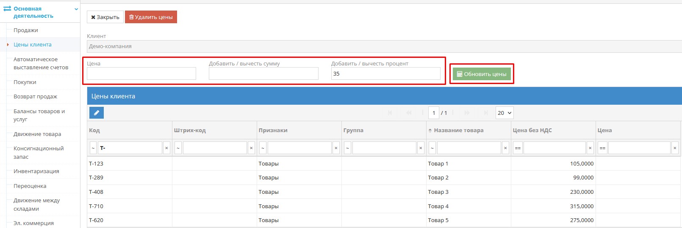Viewport: 682px width, 228px height.
Task: Open Продажи in the sidebar
Action: point(26,30)
